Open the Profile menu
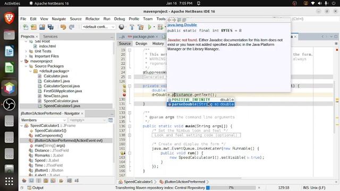The width and height of the screenshot is (340, 191). coord(134,19)
